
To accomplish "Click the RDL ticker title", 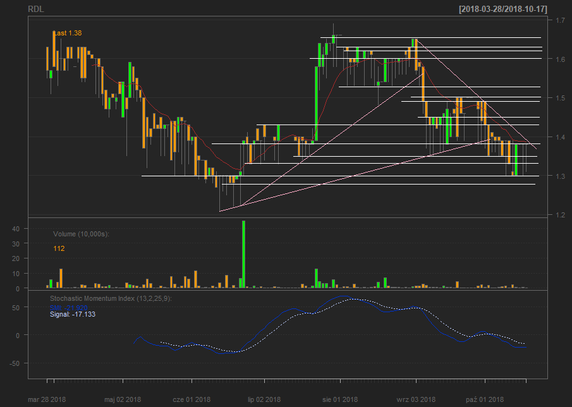I will 36,9.
